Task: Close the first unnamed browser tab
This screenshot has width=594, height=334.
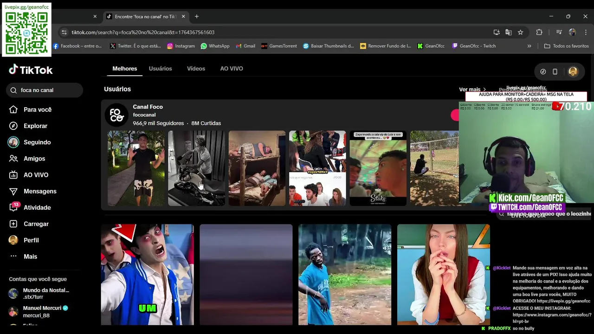Action: pyautogui.click(x=95, y=16)
